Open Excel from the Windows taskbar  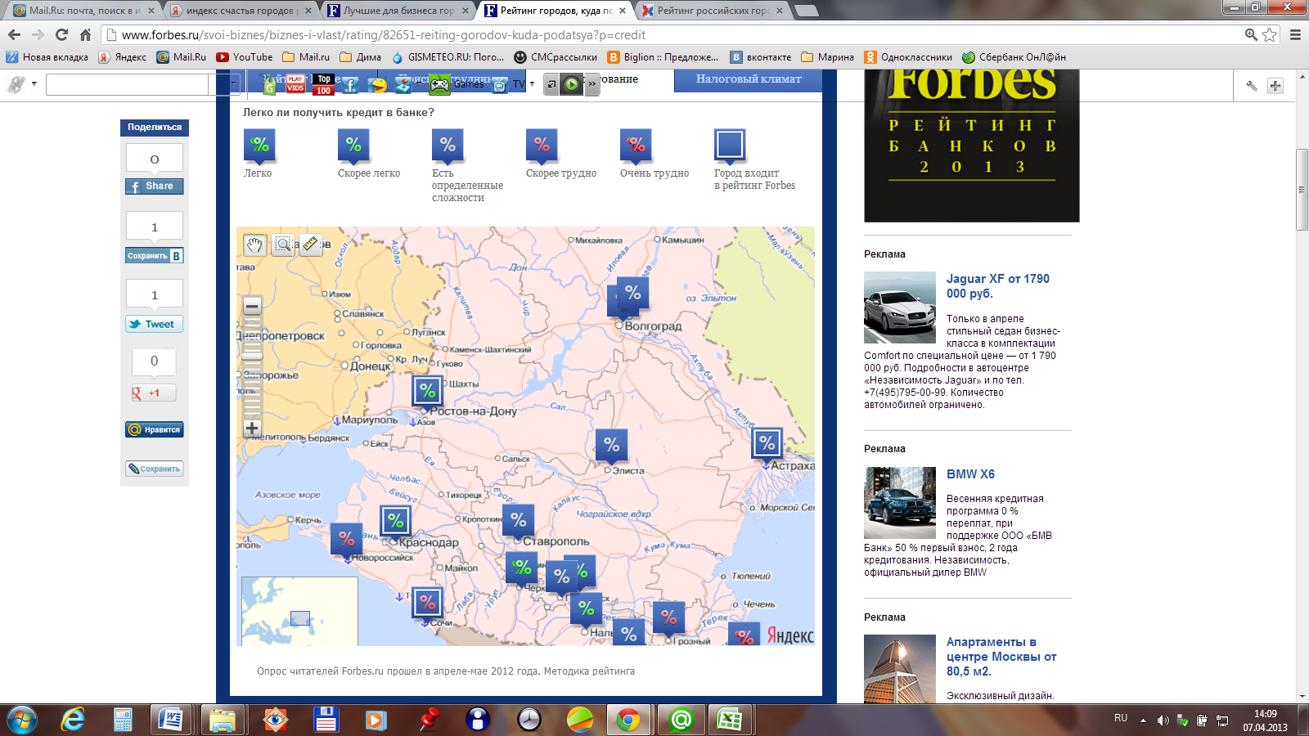point(729,720)
